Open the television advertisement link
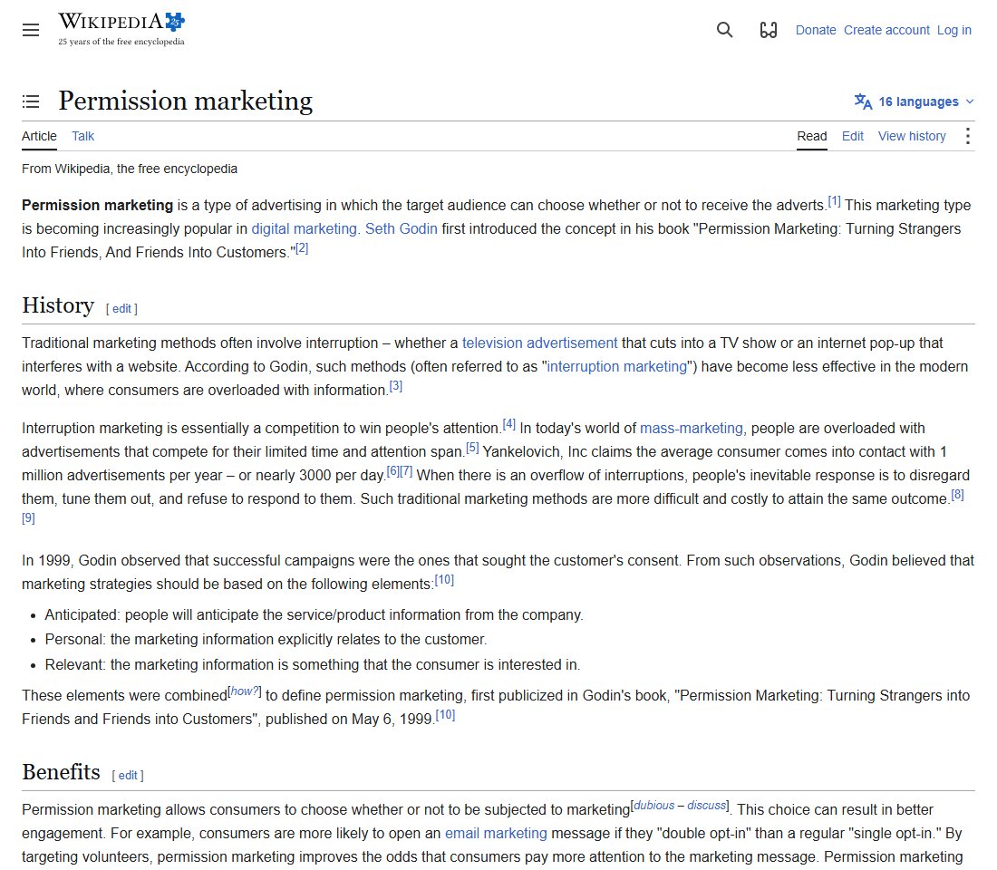Viewport: 997px width, 870px height. [x=540, y=343]
